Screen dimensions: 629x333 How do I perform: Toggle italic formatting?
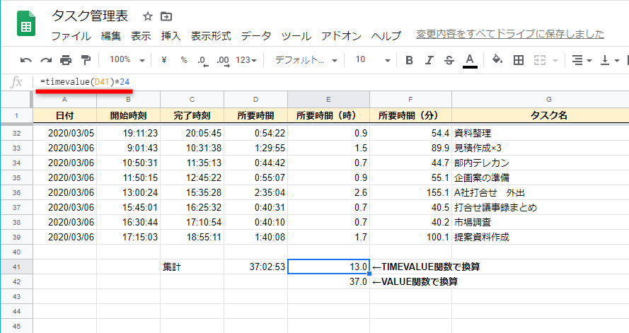pyautogui.click(x=429, y=60)
